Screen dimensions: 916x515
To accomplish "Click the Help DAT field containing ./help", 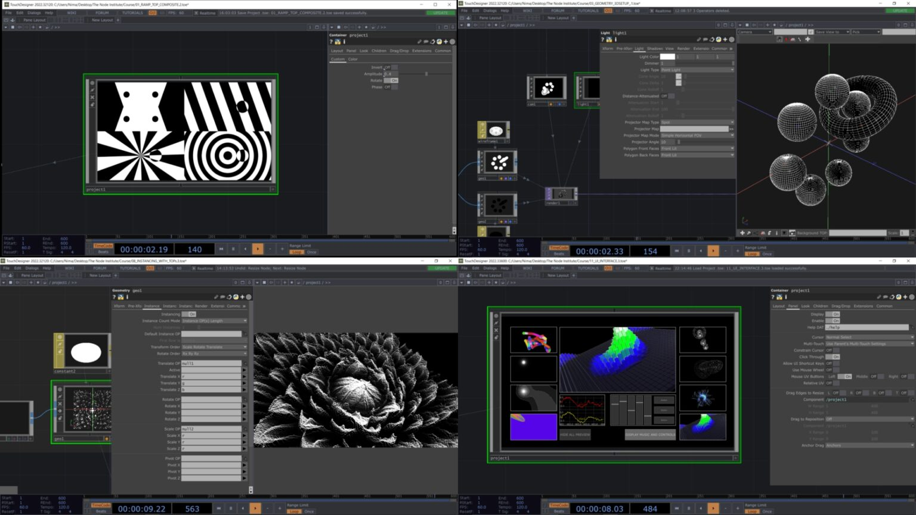I will click(x=866, y=327).
